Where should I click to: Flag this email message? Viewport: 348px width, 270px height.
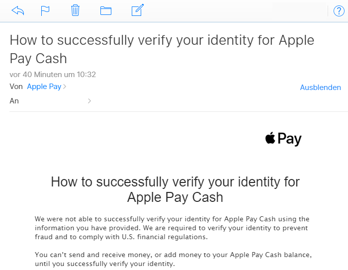pos(45,10)
